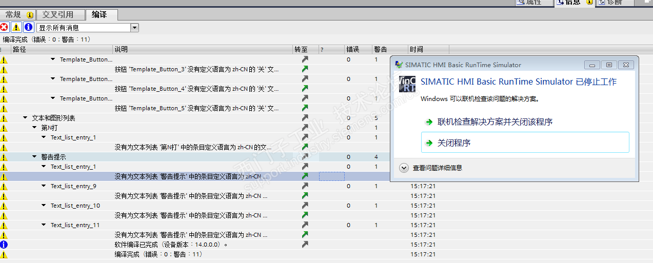653x263 pixels.
Task: Sort by the 说明 column header
Action: click(203, 50)
